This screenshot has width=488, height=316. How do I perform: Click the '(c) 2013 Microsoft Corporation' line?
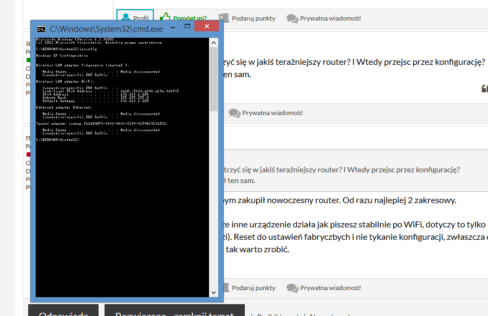(x=100, y=43)
